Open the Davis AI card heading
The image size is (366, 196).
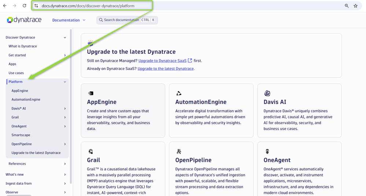tap(275, 102)
